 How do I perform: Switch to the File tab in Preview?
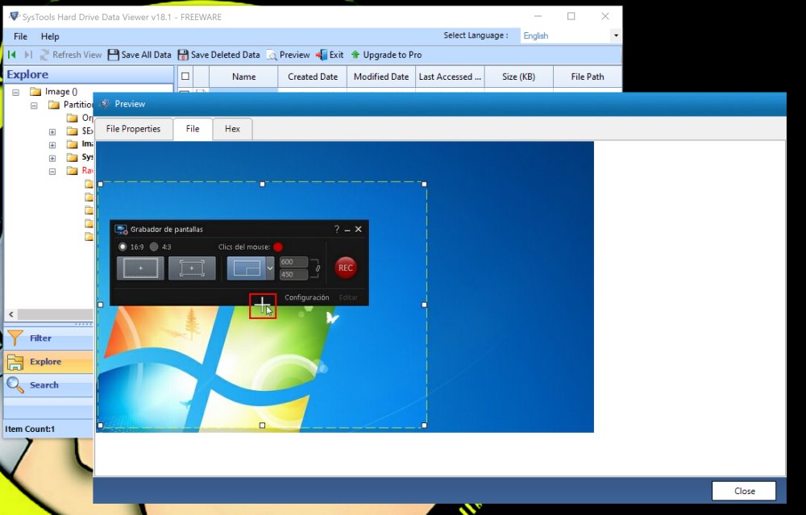193,129
